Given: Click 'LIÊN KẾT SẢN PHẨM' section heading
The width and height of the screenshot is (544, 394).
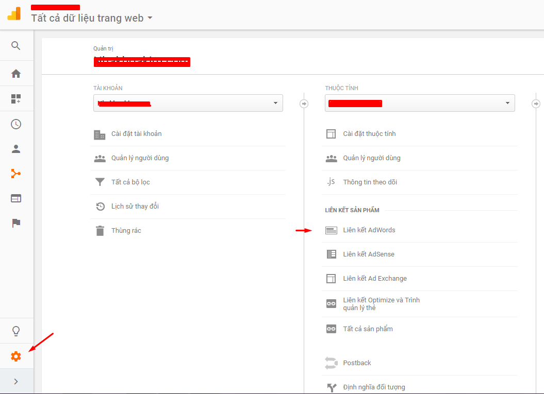Looking at the screenshot, I should 352,210.
